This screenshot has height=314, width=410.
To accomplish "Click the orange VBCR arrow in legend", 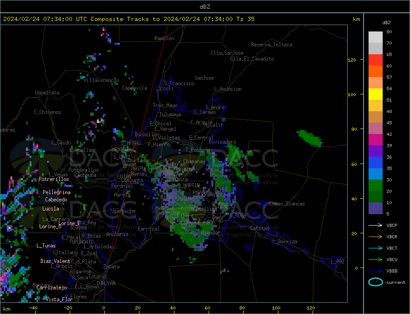I will (x=375, y=237).
